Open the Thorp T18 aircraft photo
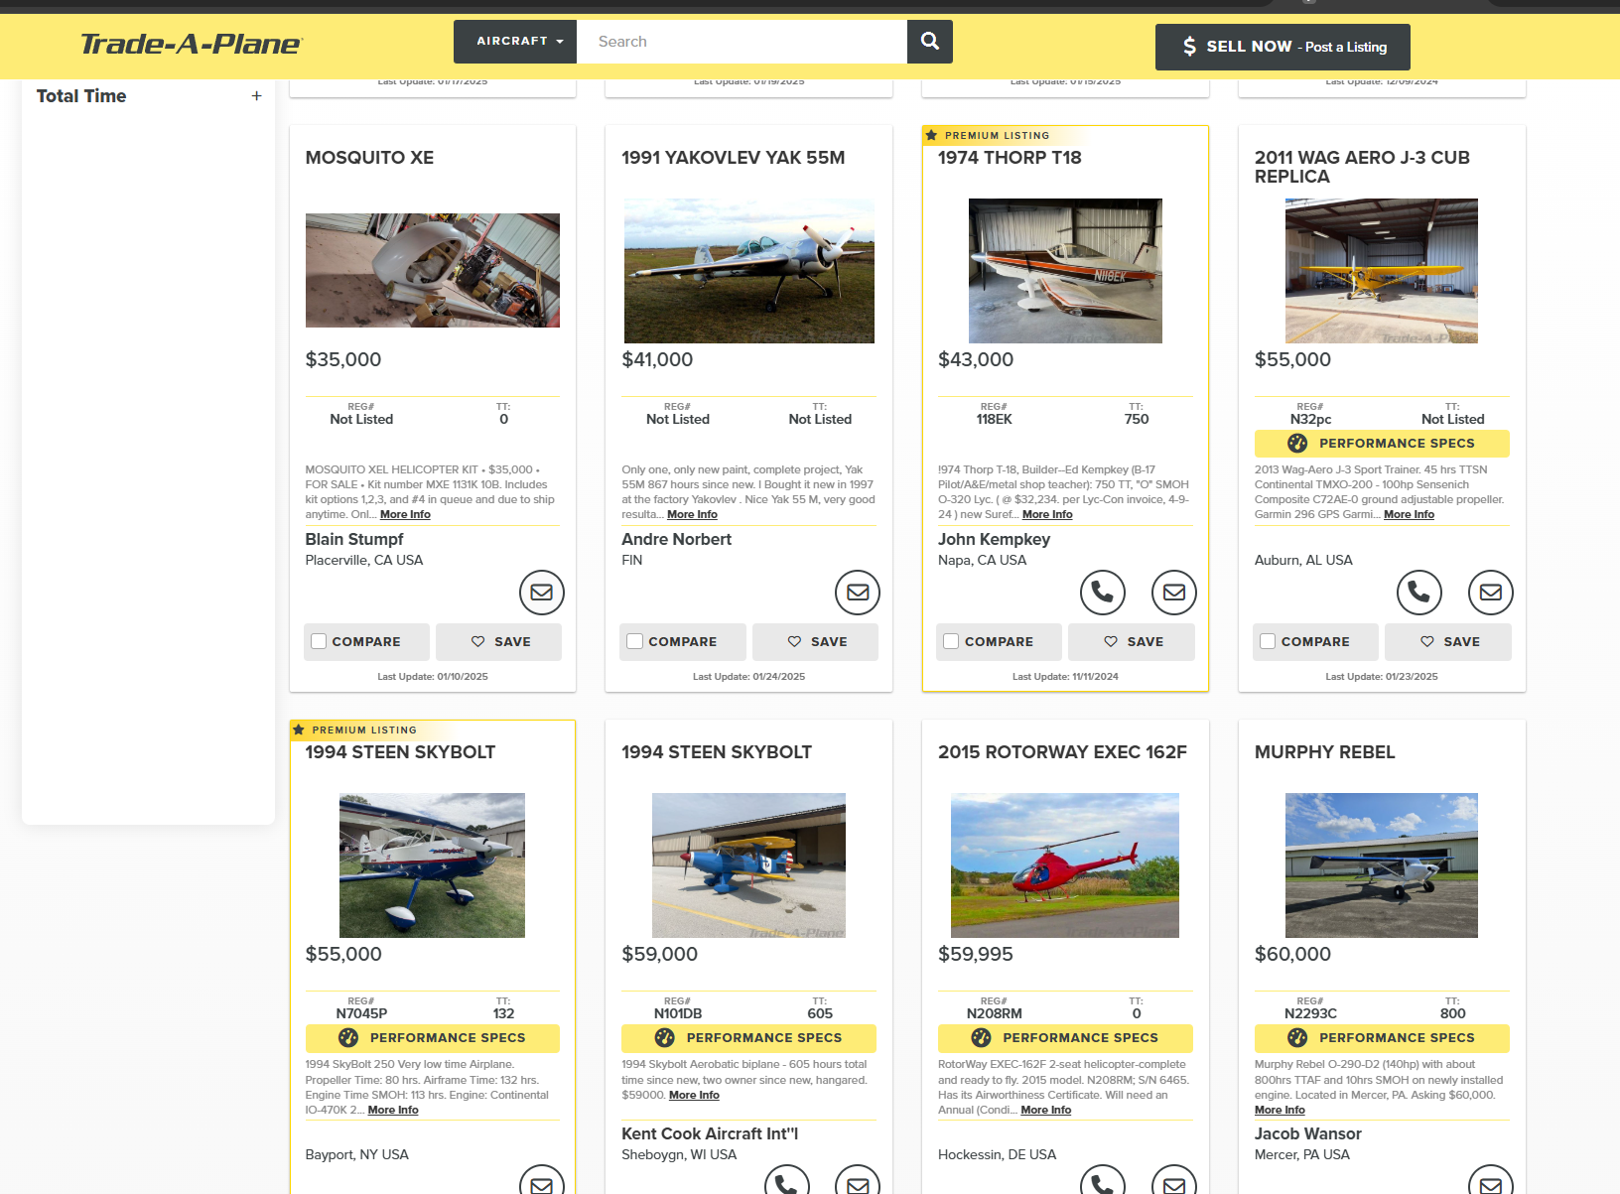The width and height of the screenshot is (1620, 1194). click(1065, 271)
